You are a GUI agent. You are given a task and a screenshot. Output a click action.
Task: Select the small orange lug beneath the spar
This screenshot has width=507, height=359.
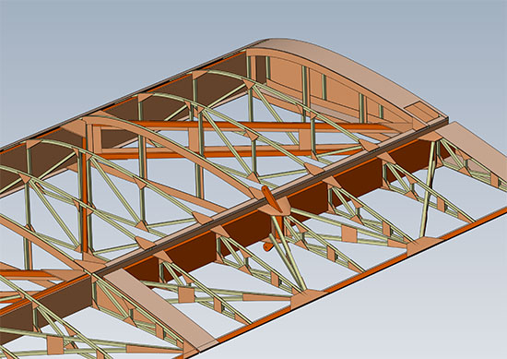click(x=268, y=246)
